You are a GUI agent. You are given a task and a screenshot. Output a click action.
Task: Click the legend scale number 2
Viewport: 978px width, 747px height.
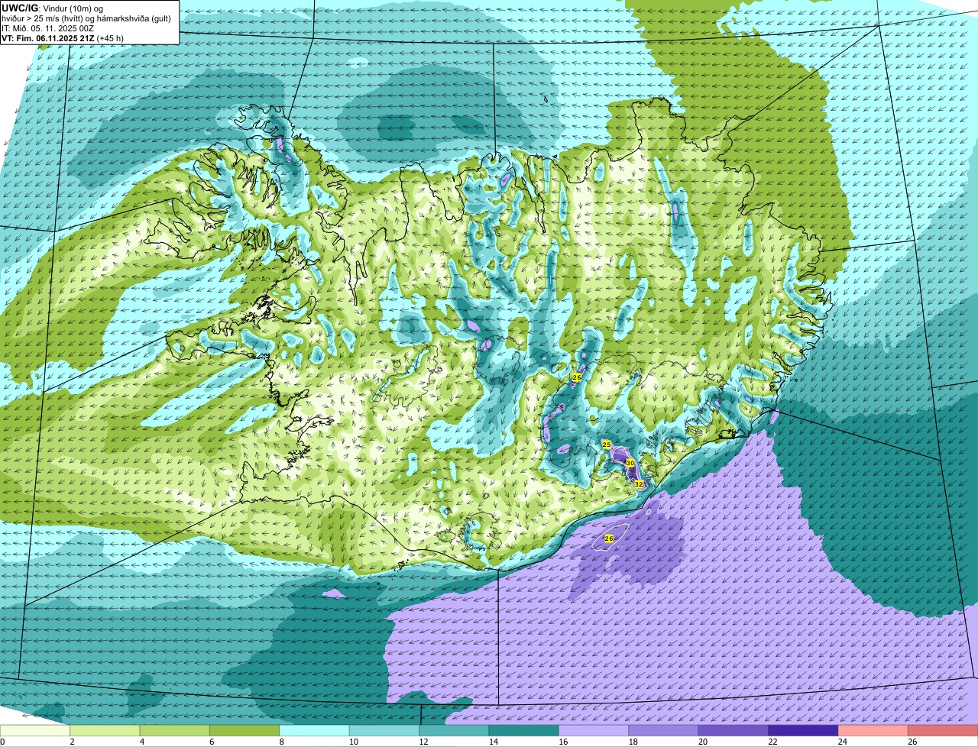point(71,742)
